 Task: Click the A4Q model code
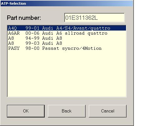(x=12, y=28)
